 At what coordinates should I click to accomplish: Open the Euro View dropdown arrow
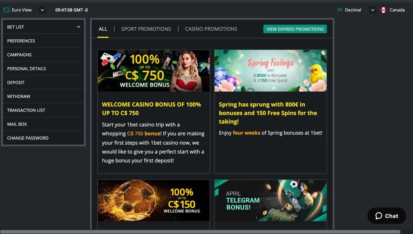coord(42,10)
